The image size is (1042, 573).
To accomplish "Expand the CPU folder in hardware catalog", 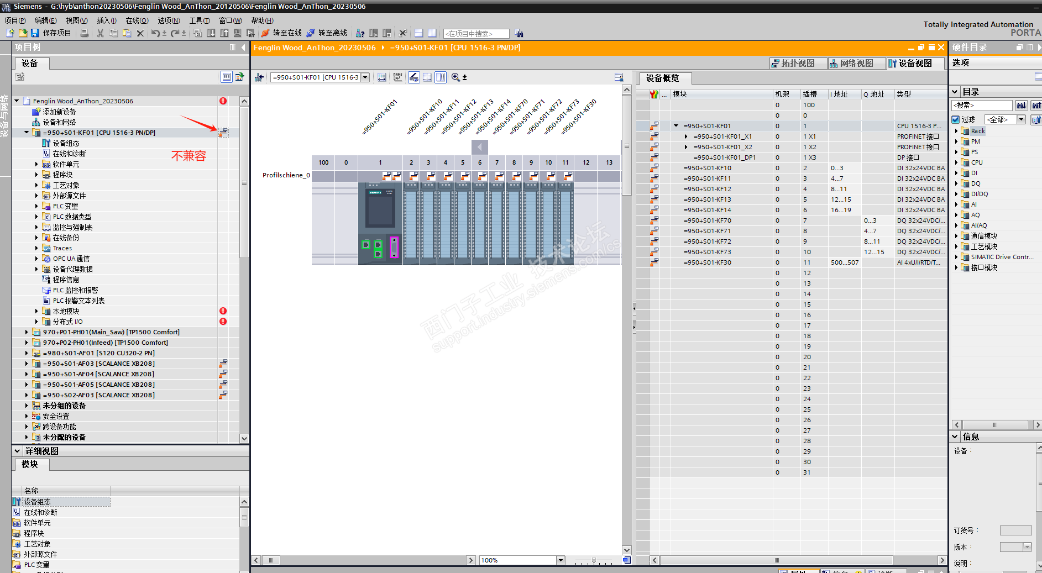I will pyautogui.click(x=956, y=162).
